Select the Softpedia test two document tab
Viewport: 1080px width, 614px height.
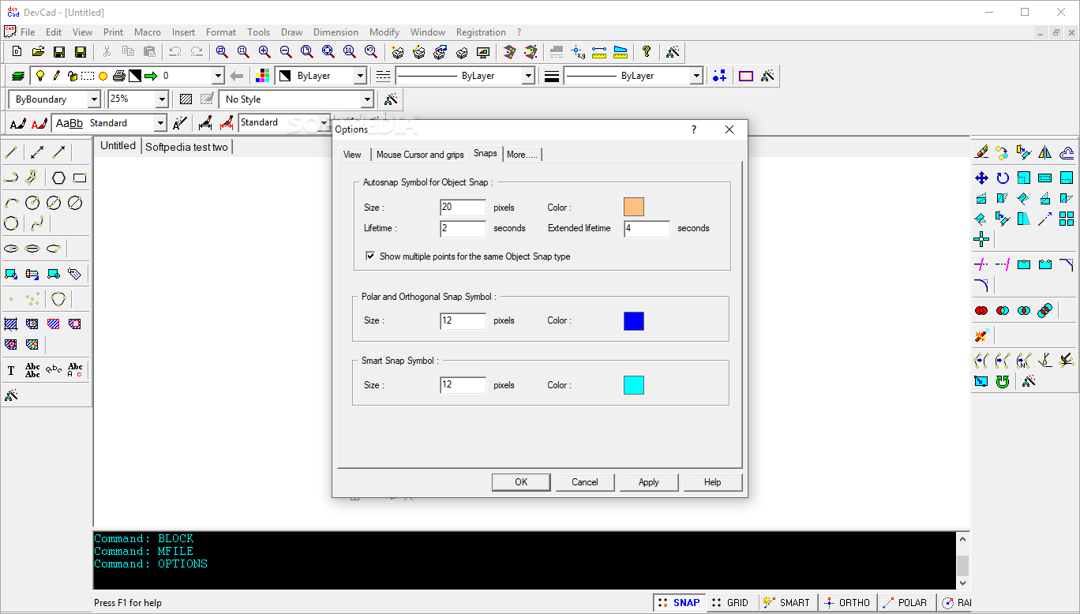pyautogui.click(x=187, y=147)
